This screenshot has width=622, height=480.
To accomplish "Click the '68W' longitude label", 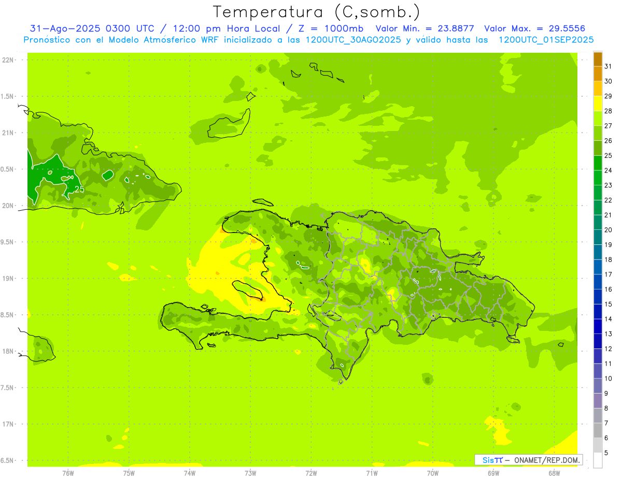I will pyautogui.click(x=554, y=473).
